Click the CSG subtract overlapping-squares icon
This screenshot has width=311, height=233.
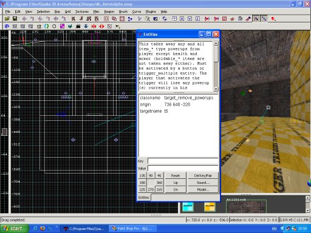(114, 19)
